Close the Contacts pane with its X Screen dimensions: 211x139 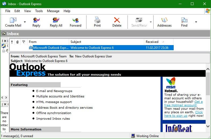click(5, 104)
